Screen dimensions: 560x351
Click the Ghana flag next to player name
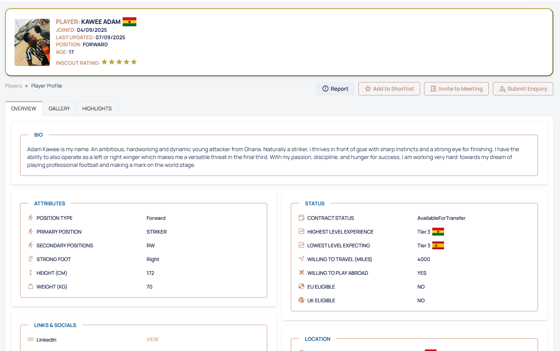click(x=129, y=22)
